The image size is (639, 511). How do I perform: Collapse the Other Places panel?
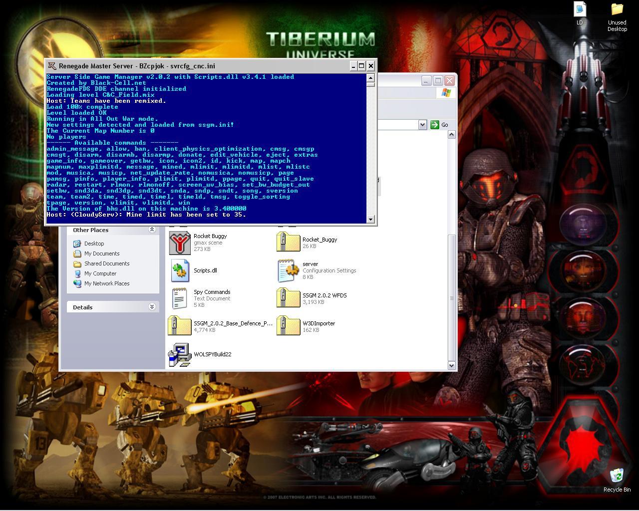click(152, 230)
